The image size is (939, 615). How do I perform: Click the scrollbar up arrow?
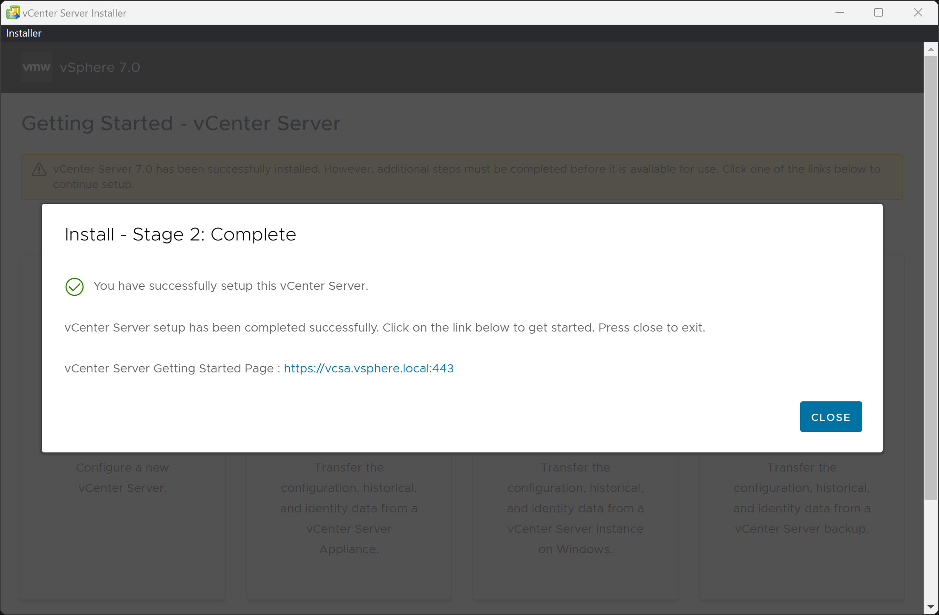point(930,49)
